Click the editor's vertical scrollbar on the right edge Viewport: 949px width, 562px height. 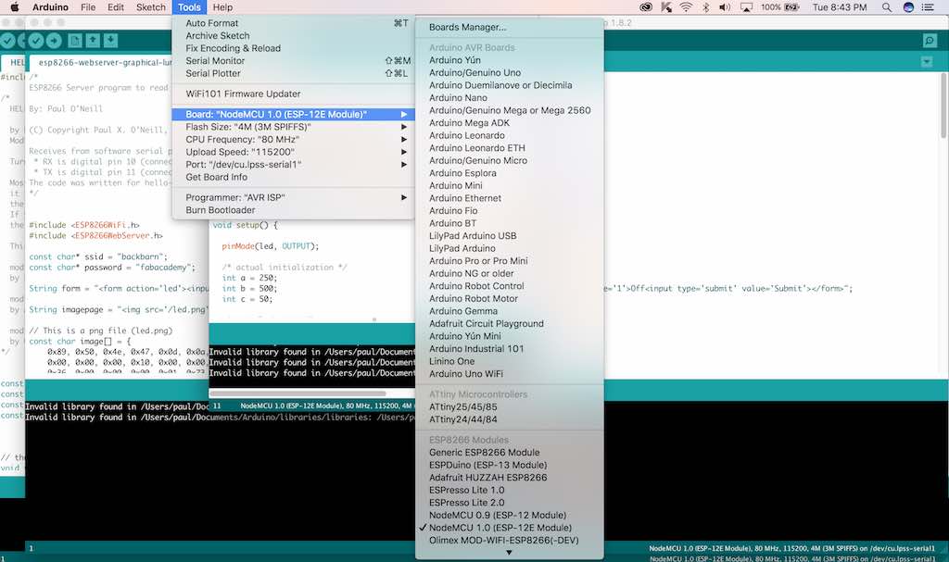tap(943, 106)
